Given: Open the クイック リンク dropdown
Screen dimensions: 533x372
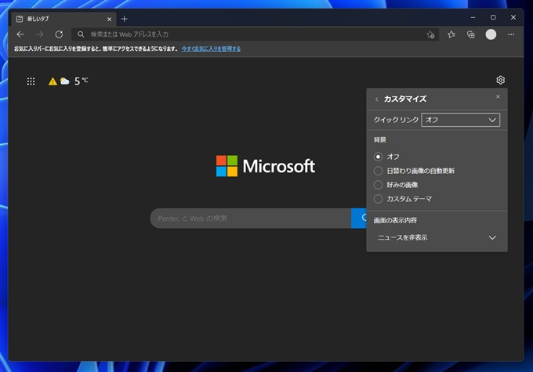Looking at the screenshot, I should coord(461,120).
